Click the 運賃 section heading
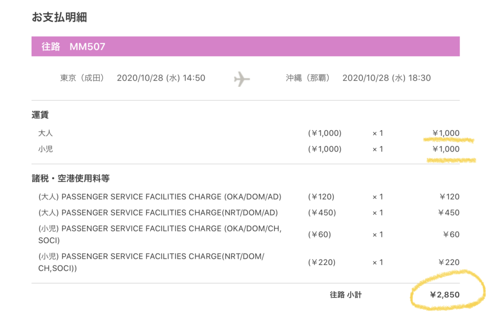This screenshot has width=498, height=314. [x=40, y=115]
